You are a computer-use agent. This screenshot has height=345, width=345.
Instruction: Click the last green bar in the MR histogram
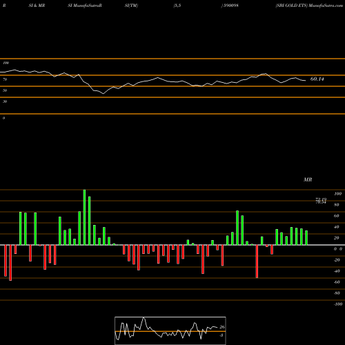(x=306, y=238)
